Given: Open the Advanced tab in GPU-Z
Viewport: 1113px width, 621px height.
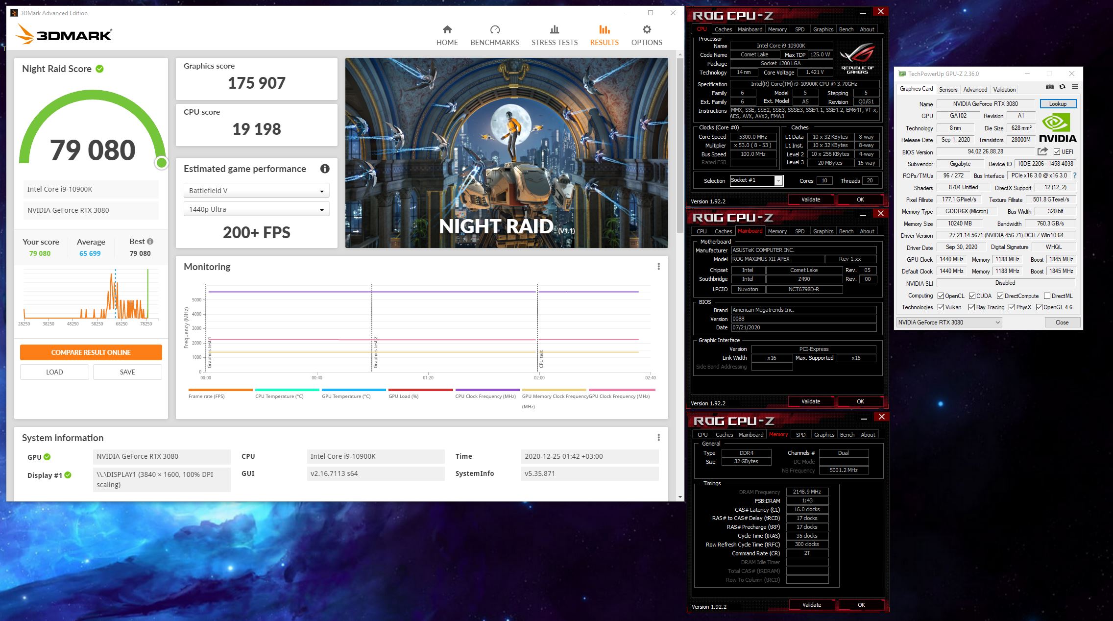Looking at the screenshot, I should (x=975, y=89).
